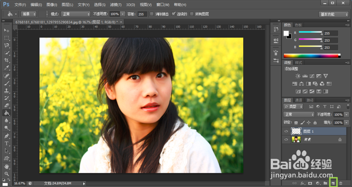The width and height of the screenshot is (352, 187).
Task: Toggle lock transparent pixels
Action: click(296, 122)
